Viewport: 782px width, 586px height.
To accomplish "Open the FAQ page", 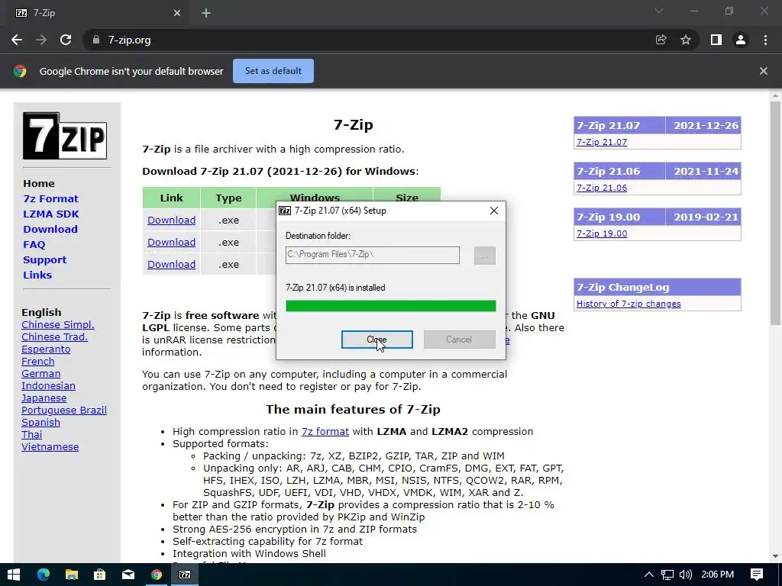I will 34,245.
